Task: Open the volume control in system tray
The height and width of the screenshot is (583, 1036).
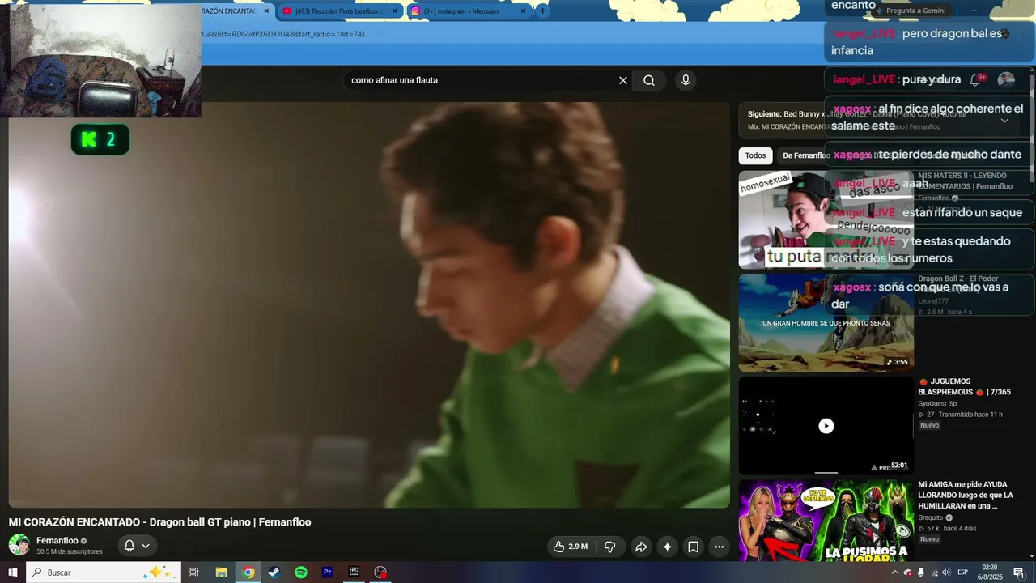Action: pos(946,572)
